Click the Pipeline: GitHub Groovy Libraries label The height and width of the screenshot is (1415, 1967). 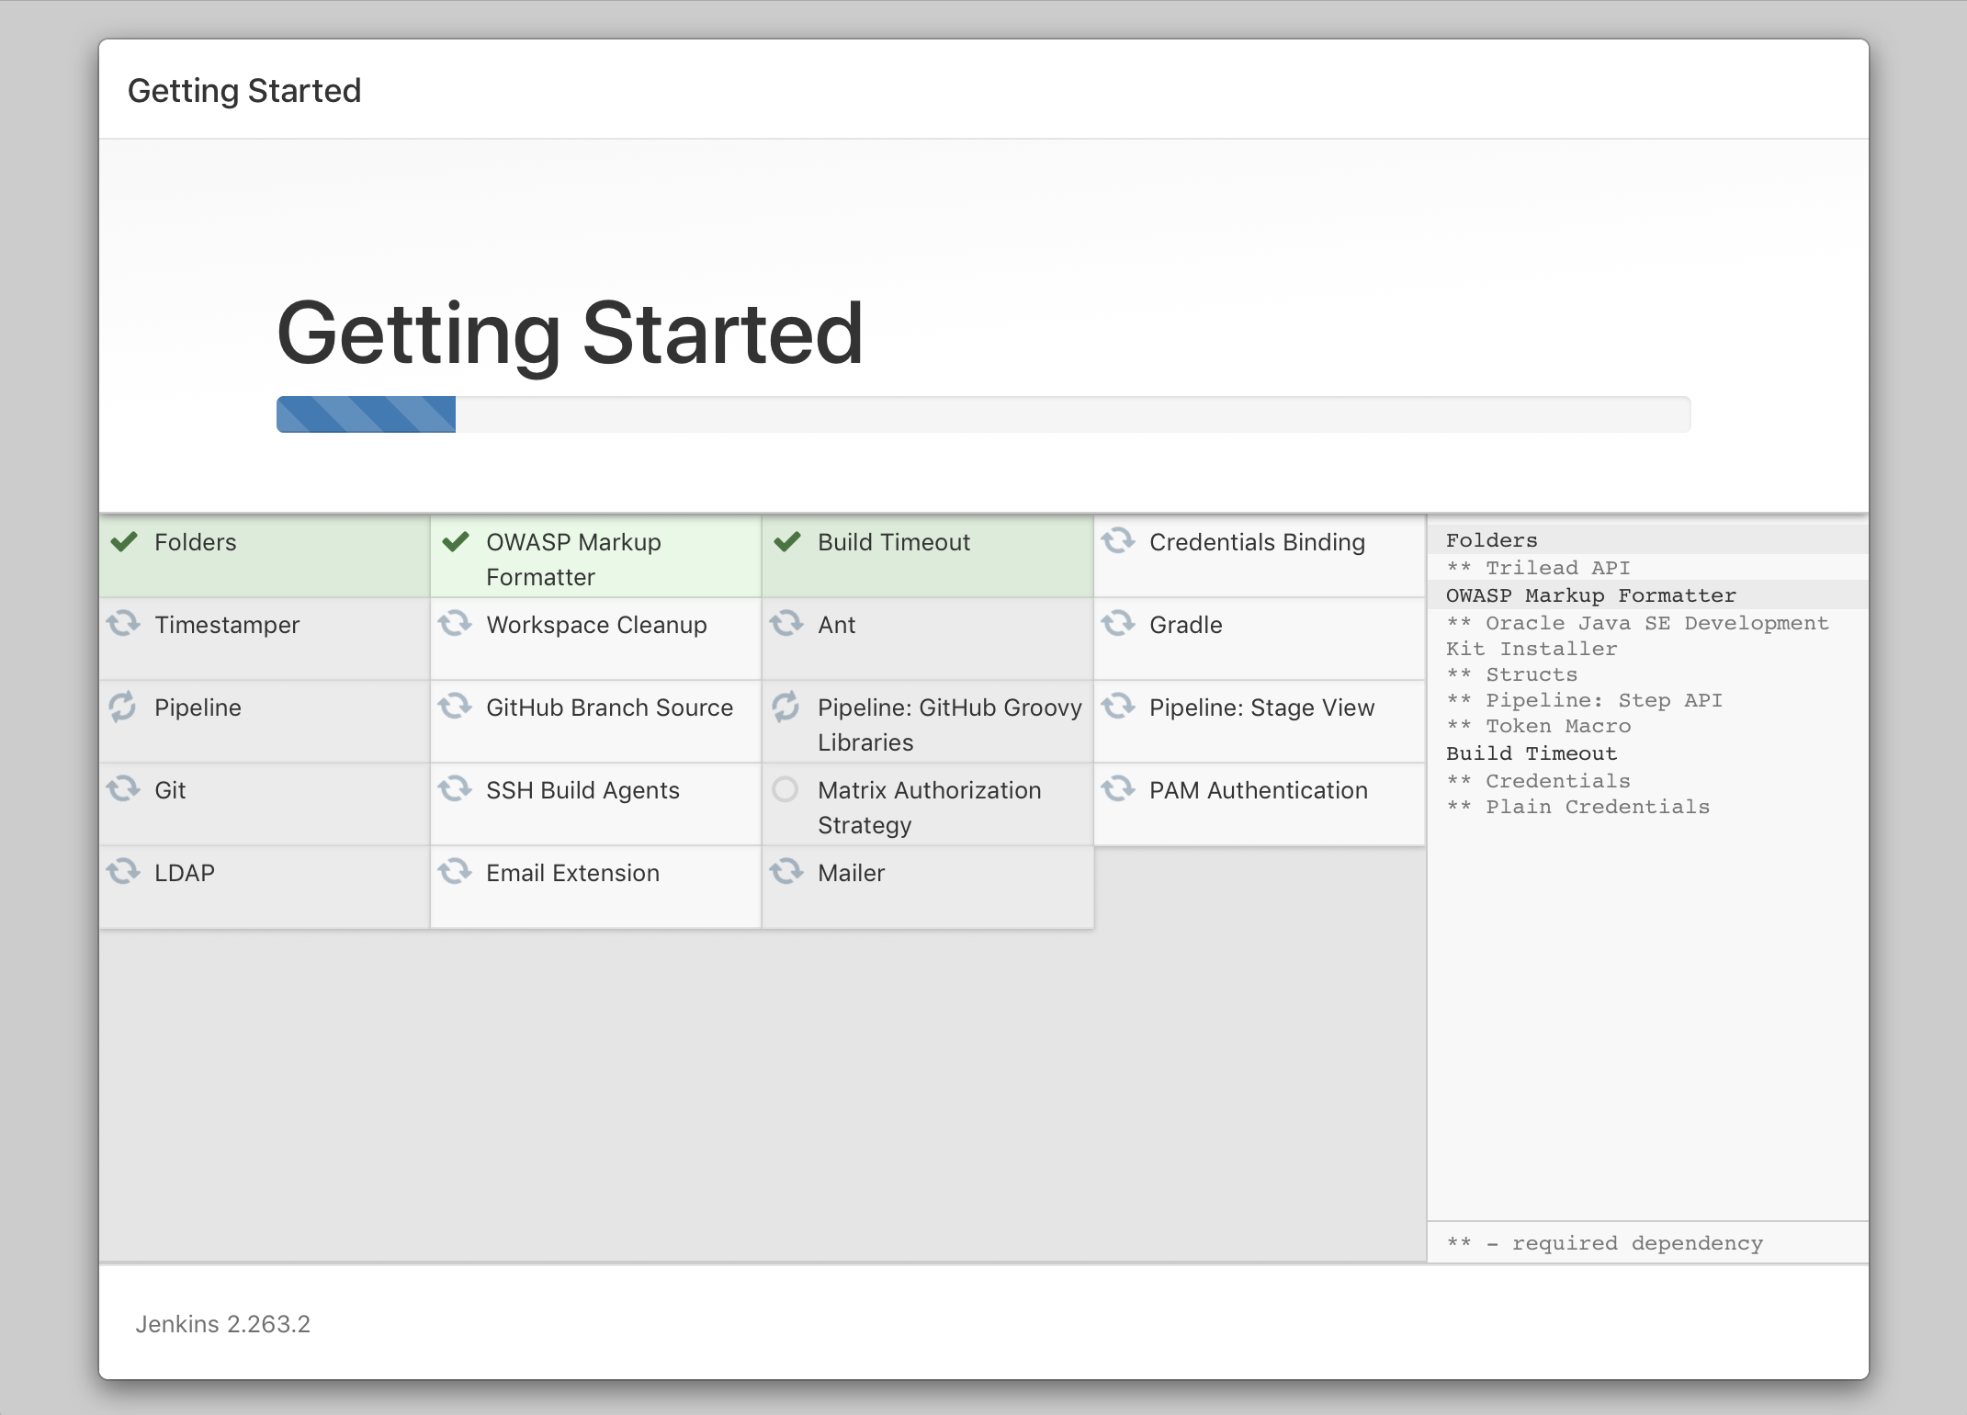tap(950, 725)
